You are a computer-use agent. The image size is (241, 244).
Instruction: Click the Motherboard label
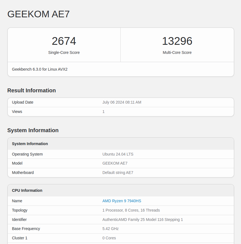pyautogui.click(x=23, y=173)
